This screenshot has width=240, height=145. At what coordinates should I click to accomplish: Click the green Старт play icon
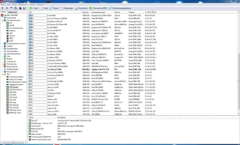pos(31,8)
